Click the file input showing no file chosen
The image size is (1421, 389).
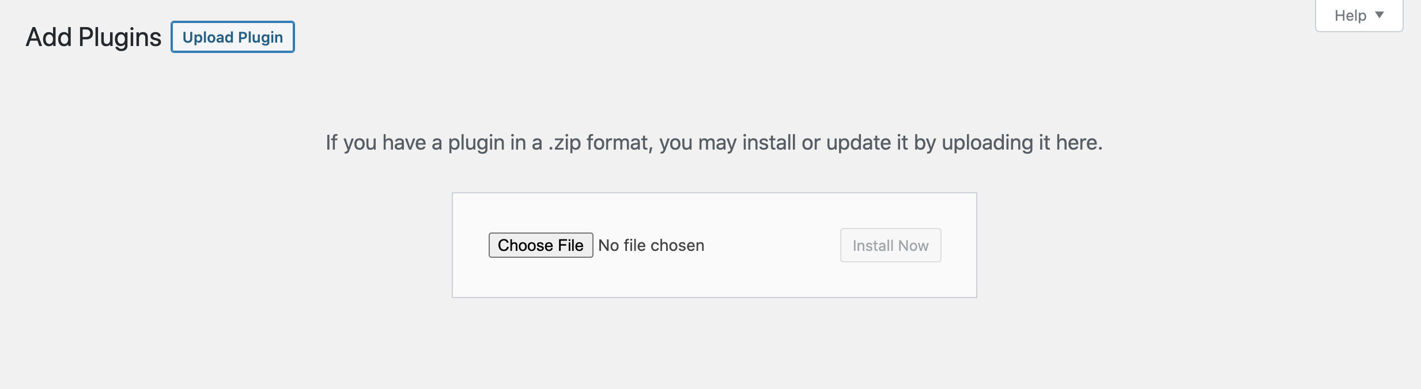coord(596,245)
